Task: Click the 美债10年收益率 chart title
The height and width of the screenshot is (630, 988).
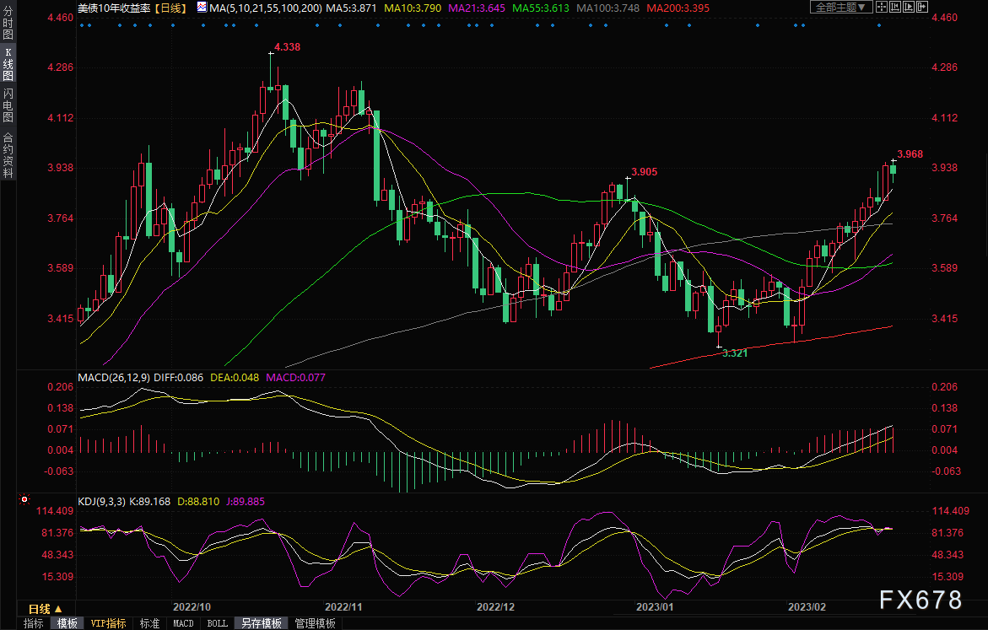Action: [x=116, y=8]
